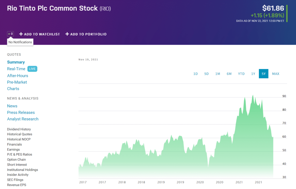Open the Option Chain

coord(16,159)
